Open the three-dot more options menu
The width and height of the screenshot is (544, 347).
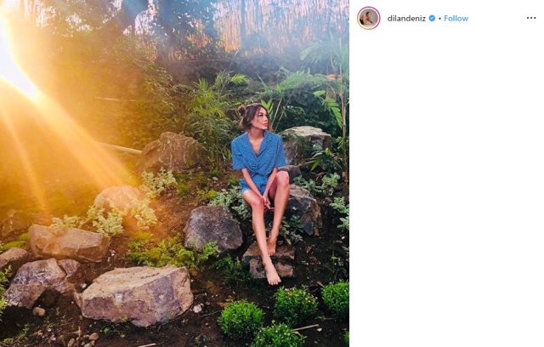(x=530, y=18)
